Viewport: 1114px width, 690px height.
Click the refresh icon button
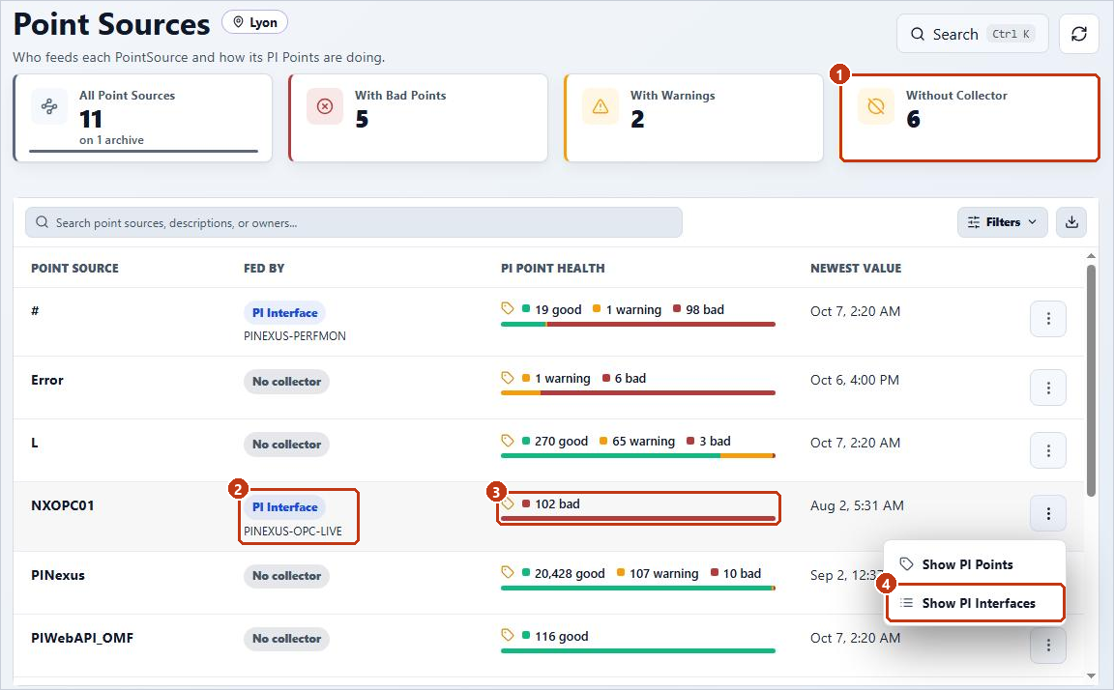1078,34
